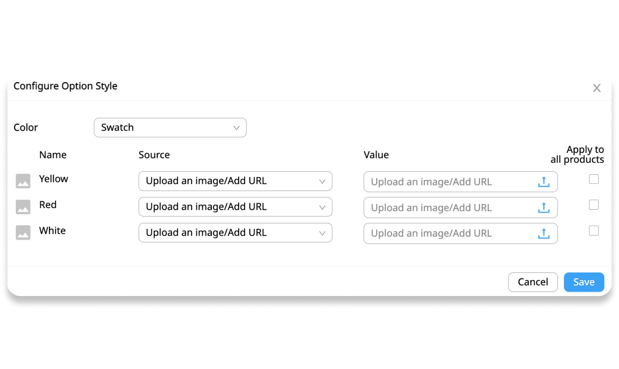The width and height of the screenshot is (619, 369).
Task: Cancel the option style changes
Action: pos(533,282)
